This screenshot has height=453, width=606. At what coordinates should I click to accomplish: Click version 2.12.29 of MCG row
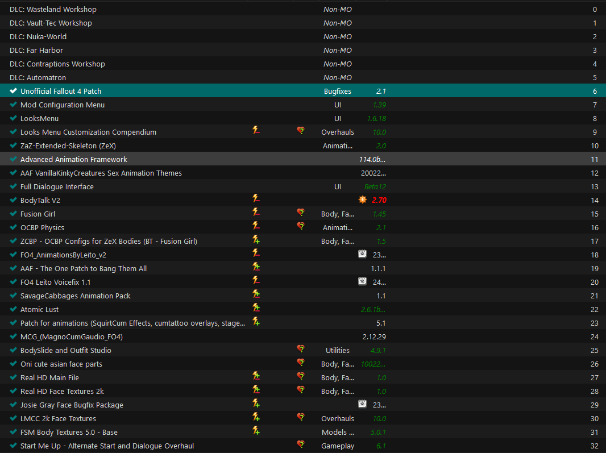tap(374, 336)
